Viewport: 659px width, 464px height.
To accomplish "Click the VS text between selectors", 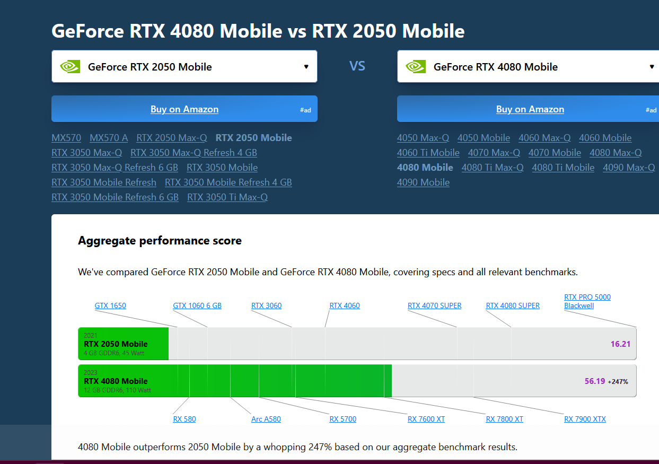I will point(357,66).
